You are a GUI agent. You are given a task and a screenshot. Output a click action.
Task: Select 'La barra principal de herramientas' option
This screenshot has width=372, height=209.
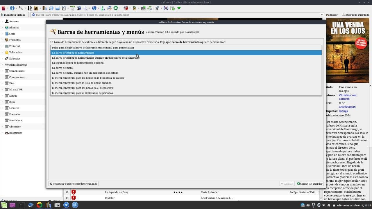point(186,53)
